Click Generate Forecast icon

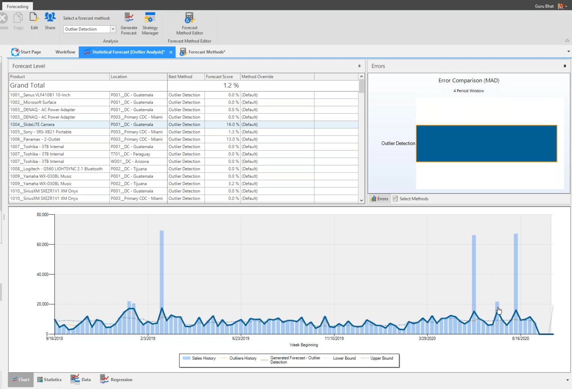129,24
